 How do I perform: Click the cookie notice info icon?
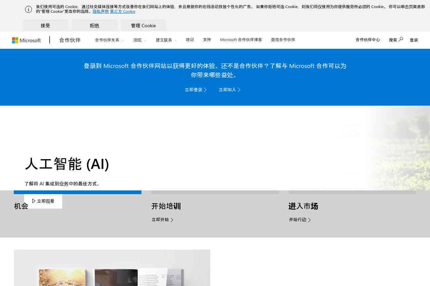(x=29, y=9)
